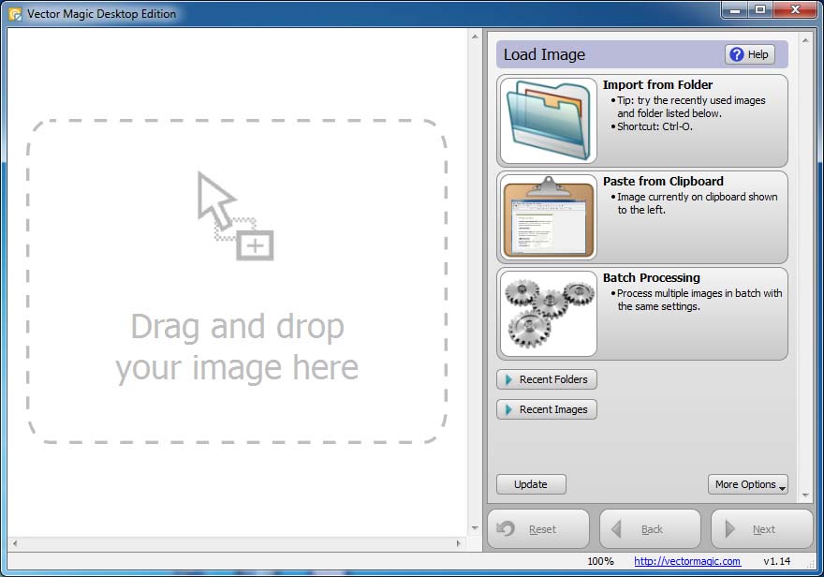Click the Batch Processing gears icon
The image size is (824, 577).
549,314
